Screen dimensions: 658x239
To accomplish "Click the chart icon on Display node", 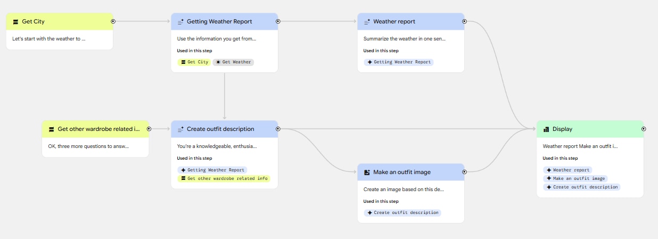I will point(546,129).
